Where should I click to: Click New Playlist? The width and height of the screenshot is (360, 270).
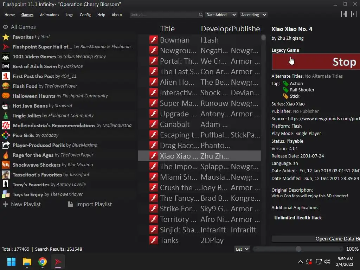tap(21, 204)
